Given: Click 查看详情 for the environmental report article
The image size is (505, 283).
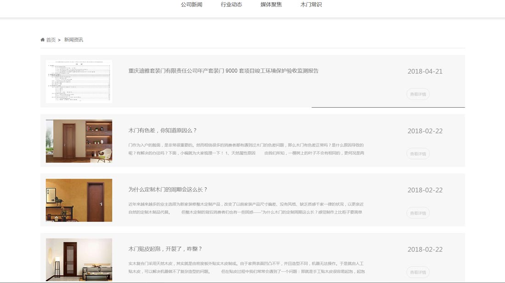Looking at the screenshot, I should [x=418, y=94].
